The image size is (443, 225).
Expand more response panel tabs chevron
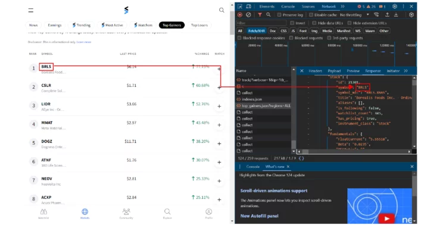405,71
